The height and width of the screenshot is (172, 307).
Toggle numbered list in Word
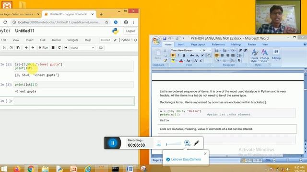[x=225, y=50]
